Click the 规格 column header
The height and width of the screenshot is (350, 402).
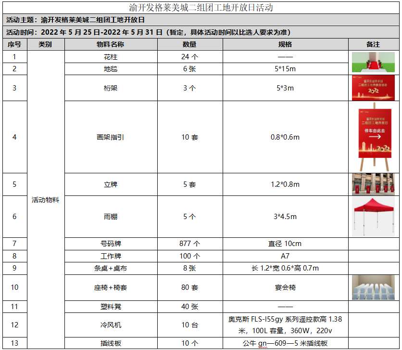pyautogui.click(x=285, y=44)
